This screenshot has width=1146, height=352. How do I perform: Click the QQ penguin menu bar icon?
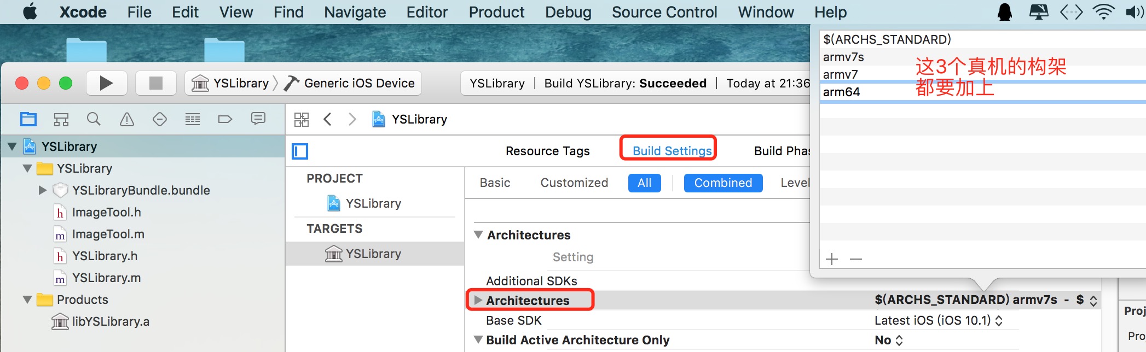(1005, 11)
